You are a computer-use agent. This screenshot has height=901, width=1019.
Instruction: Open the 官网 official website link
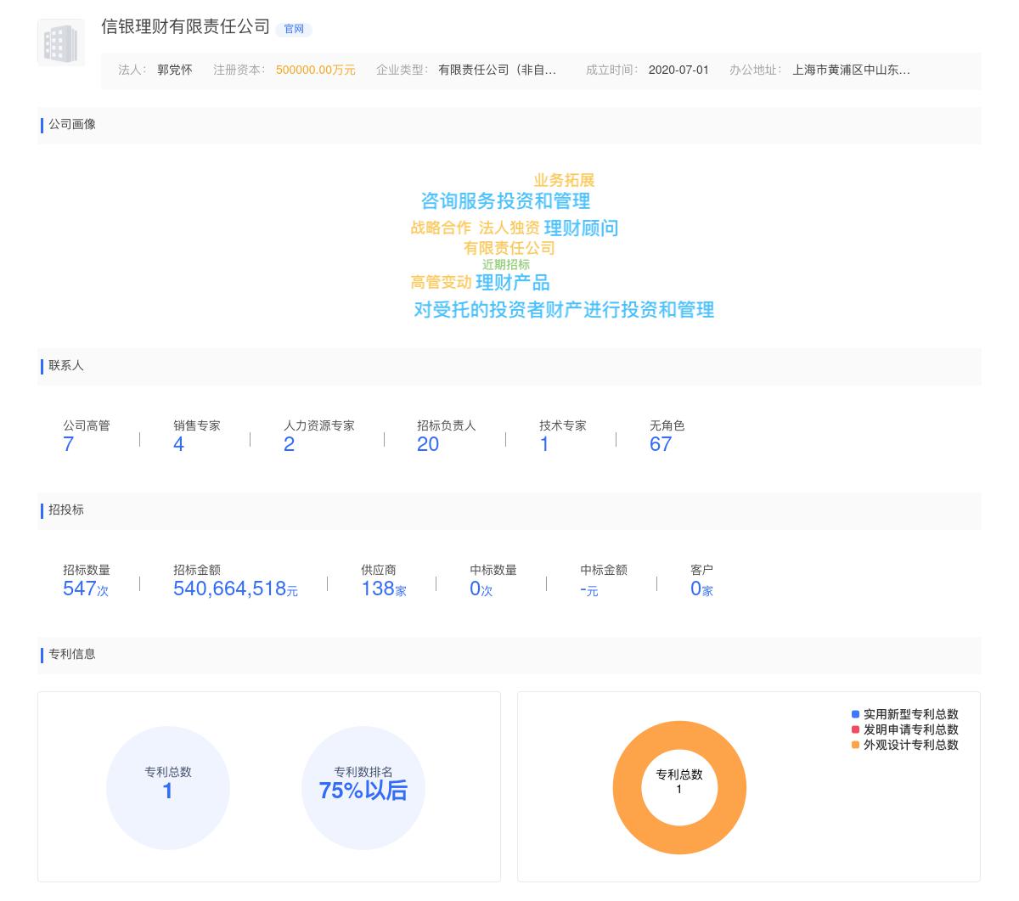[293, 29]
